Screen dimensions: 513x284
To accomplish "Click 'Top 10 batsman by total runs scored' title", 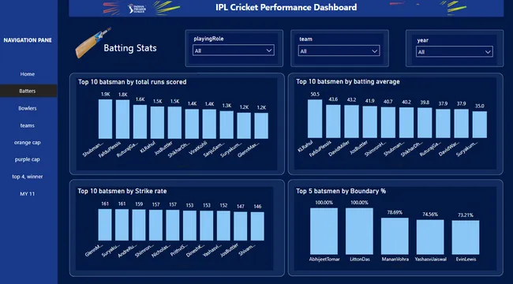I will tap(132, 82).
